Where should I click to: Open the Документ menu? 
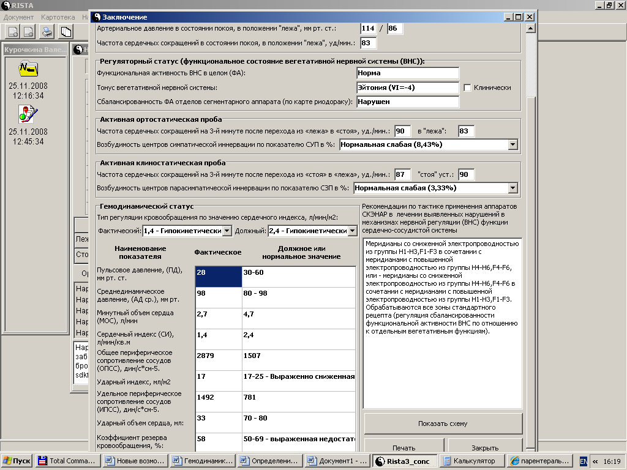[18, 17]
